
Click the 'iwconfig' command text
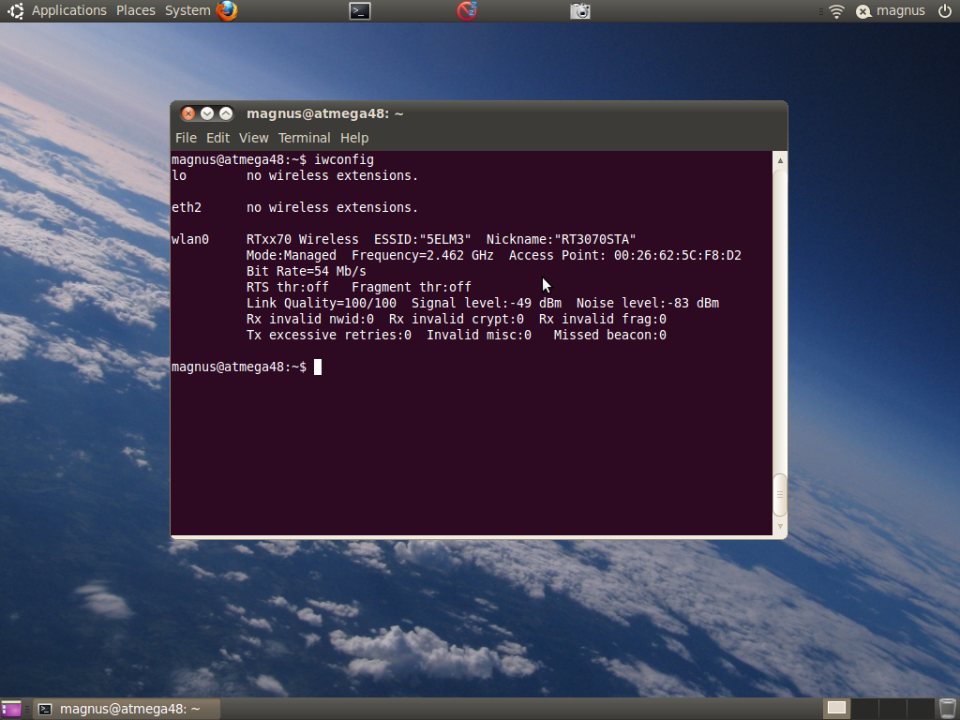[343, 159]
